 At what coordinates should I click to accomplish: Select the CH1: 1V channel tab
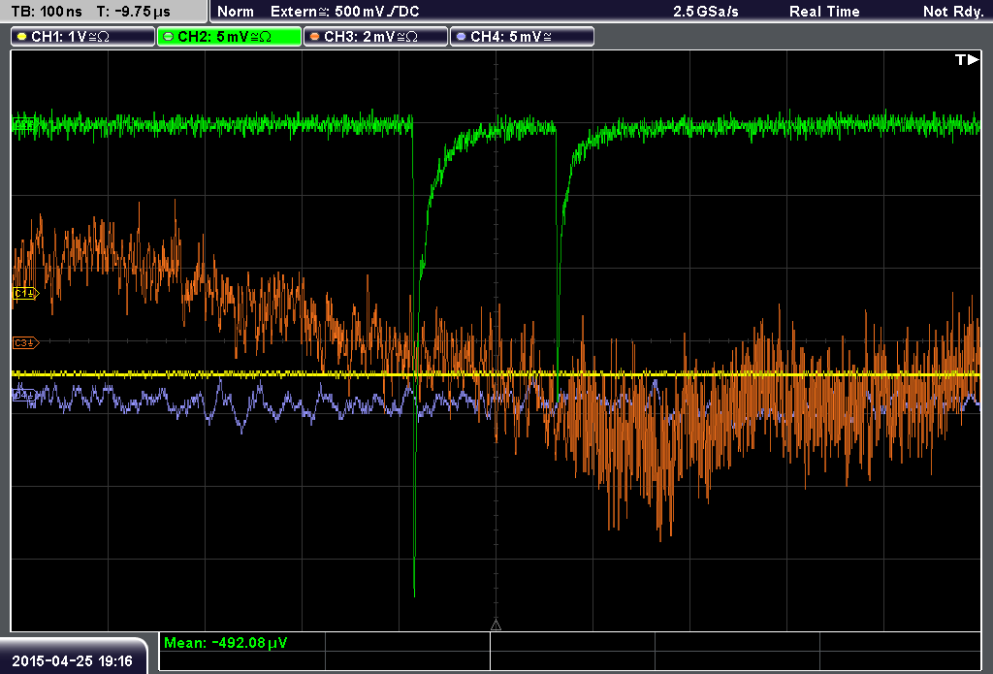pos(83,37)
